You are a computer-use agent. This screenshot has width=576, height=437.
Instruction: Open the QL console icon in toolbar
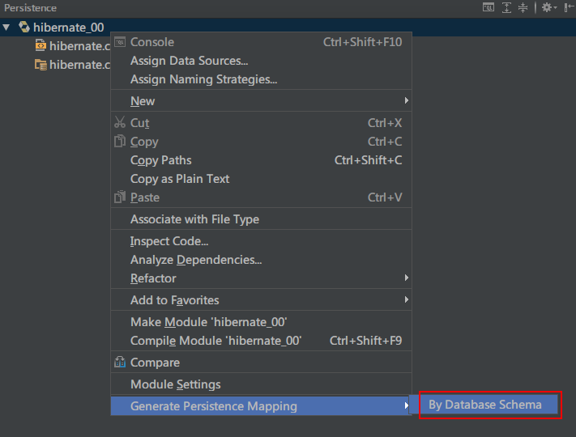(489, 8)
